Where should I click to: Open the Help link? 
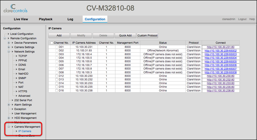click(x=252, y=19)
